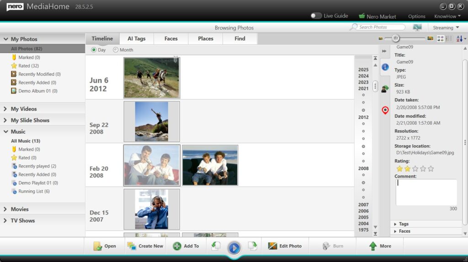Collapse the Music section

tap(5, 131)
